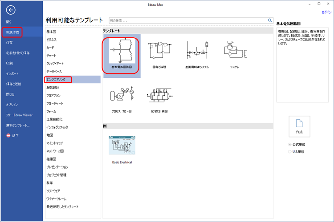Click the 作成 create document button
Viewport: 334px width, 222px height.
pyautogui.click(x=299, y=126)
